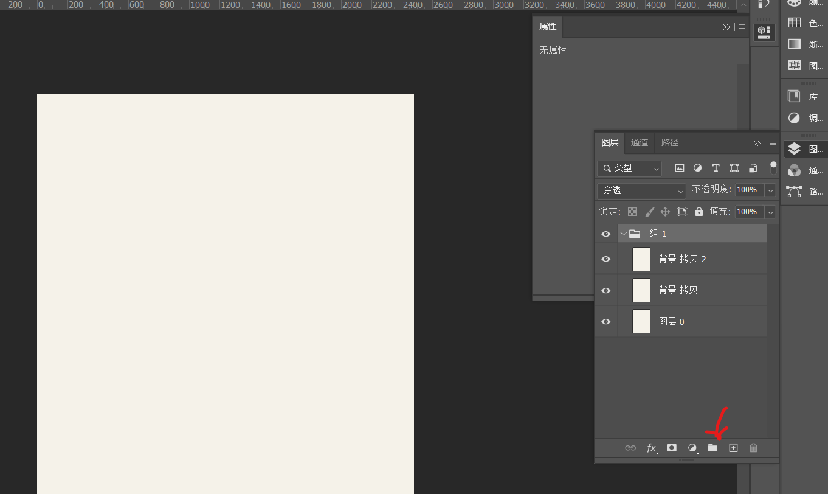The height and width of the screenshot is (494, 828).
Task: Click the link layers icon
Action: [630, 448]
